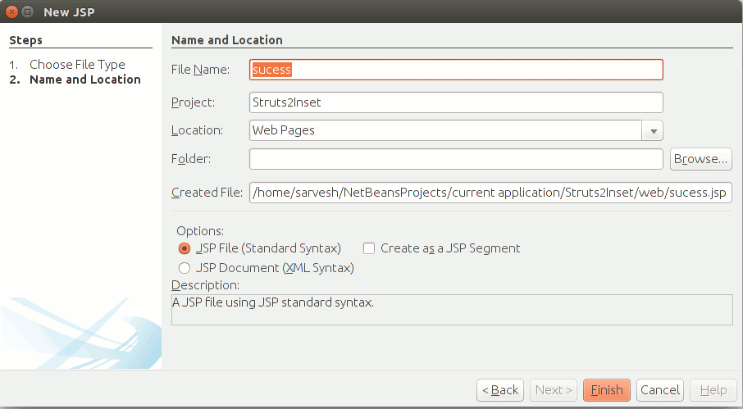Go back with the < Back button
Viewport: 743px width, 409px height.
click(500, 390)
